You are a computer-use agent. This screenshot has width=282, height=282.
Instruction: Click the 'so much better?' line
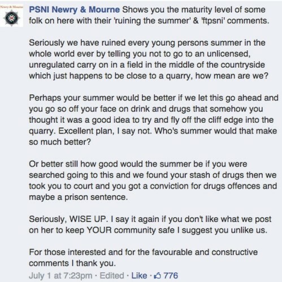pos(60,142)
